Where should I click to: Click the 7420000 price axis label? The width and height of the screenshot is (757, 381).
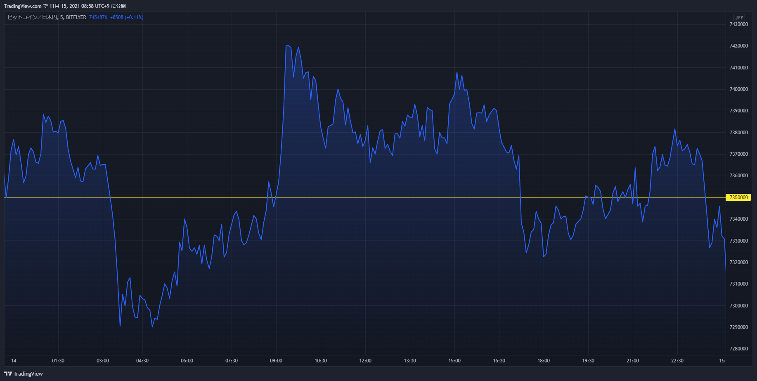[738, 46]
